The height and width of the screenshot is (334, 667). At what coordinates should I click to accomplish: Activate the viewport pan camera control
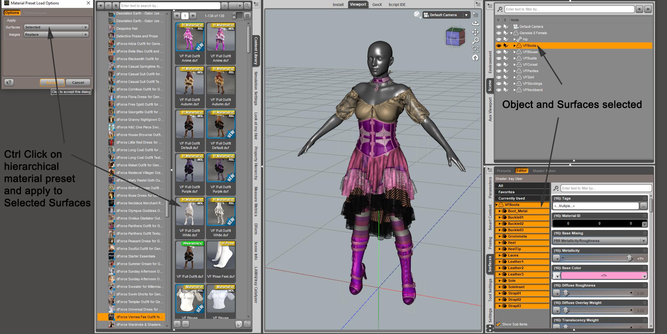pyautogui.click(x=475, y=32)
